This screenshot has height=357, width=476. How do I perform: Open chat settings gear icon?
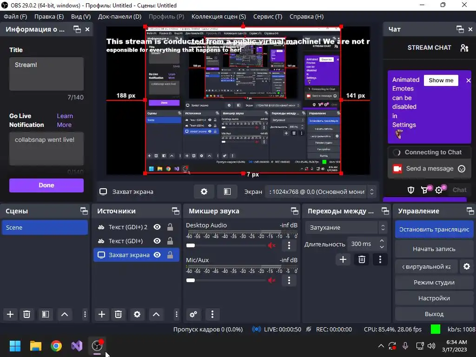tap(439, 190)
